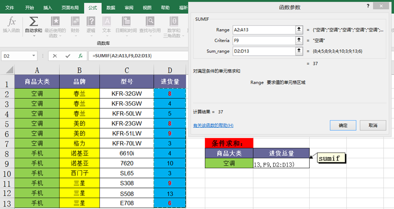The image size is (394, 209).
Task: Click cell KFR-70LW
Action: point(127,144)
